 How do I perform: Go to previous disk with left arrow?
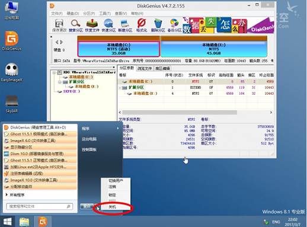pyautogui.click(x=57, y=42)
